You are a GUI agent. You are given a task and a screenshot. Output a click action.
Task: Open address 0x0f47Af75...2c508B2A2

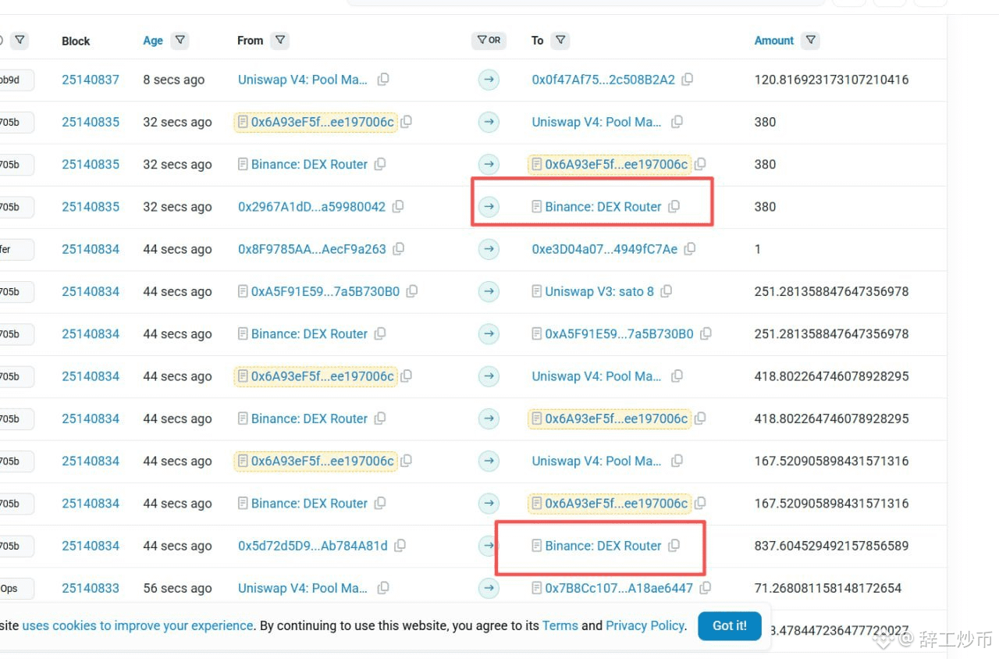603,80
